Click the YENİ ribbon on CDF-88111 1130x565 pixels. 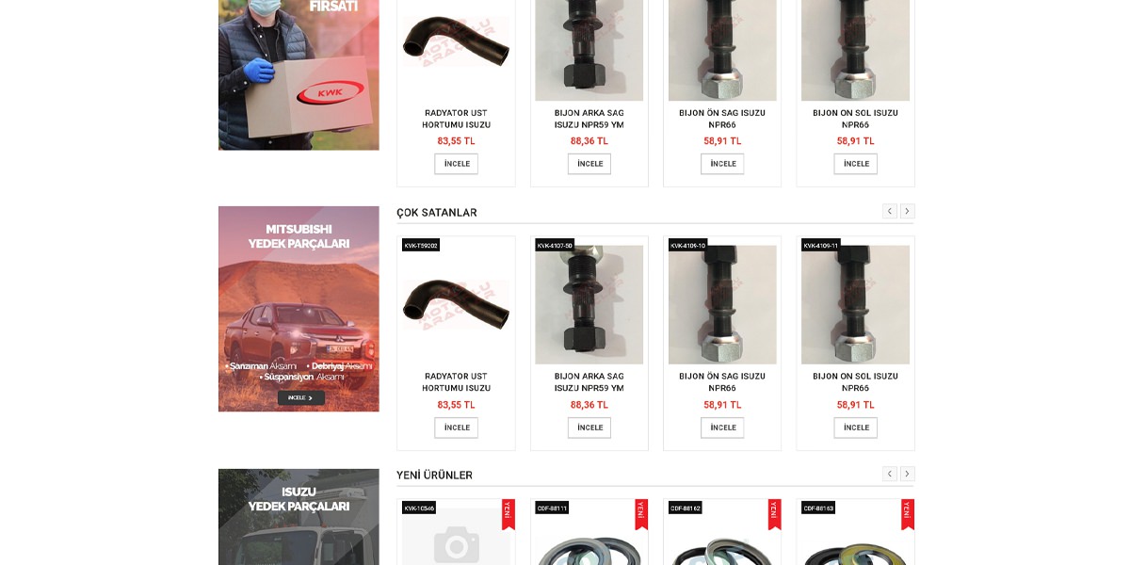[641, 513]
